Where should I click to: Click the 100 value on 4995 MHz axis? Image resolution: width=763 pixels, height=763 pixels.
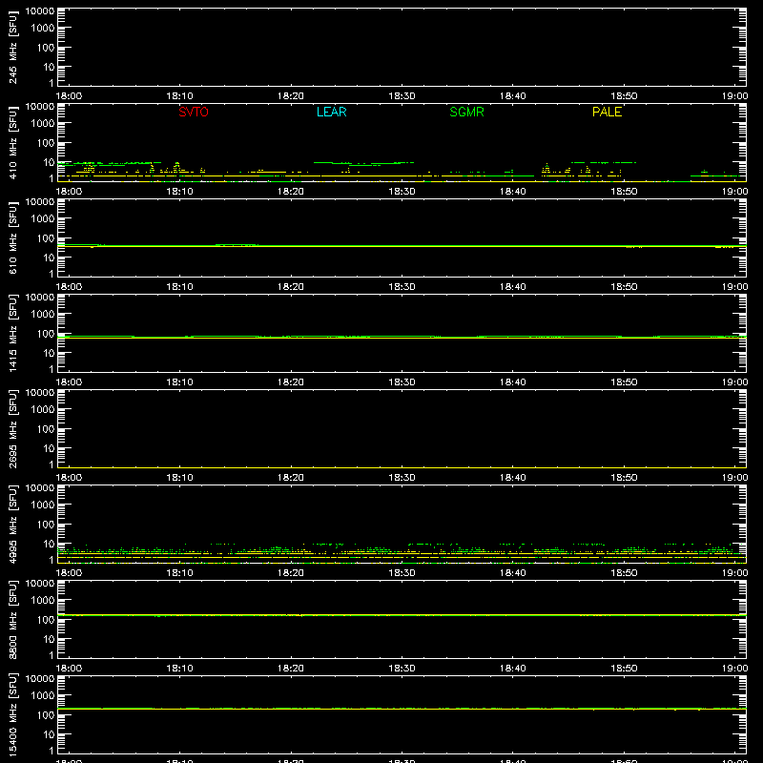pyautogui.click(x=46, y=525)
